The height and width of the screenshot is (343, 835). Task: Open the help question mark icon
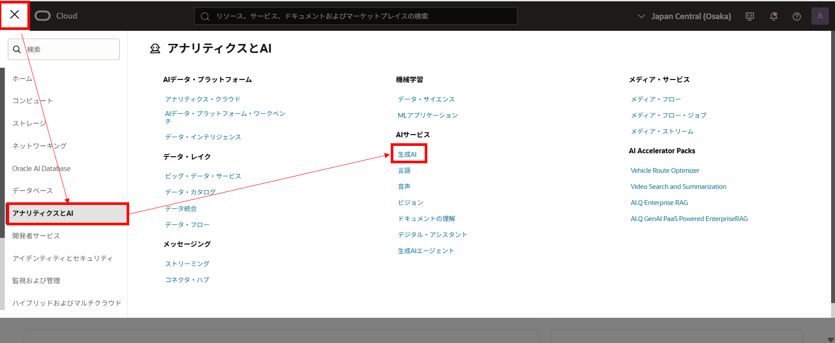point(797,16)
